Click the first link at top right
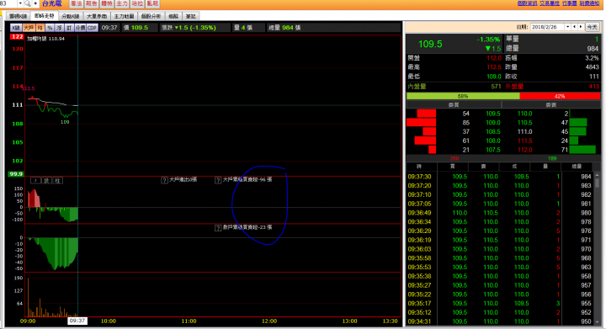Viewport: 606px width, 329px height. coord(527,3)
